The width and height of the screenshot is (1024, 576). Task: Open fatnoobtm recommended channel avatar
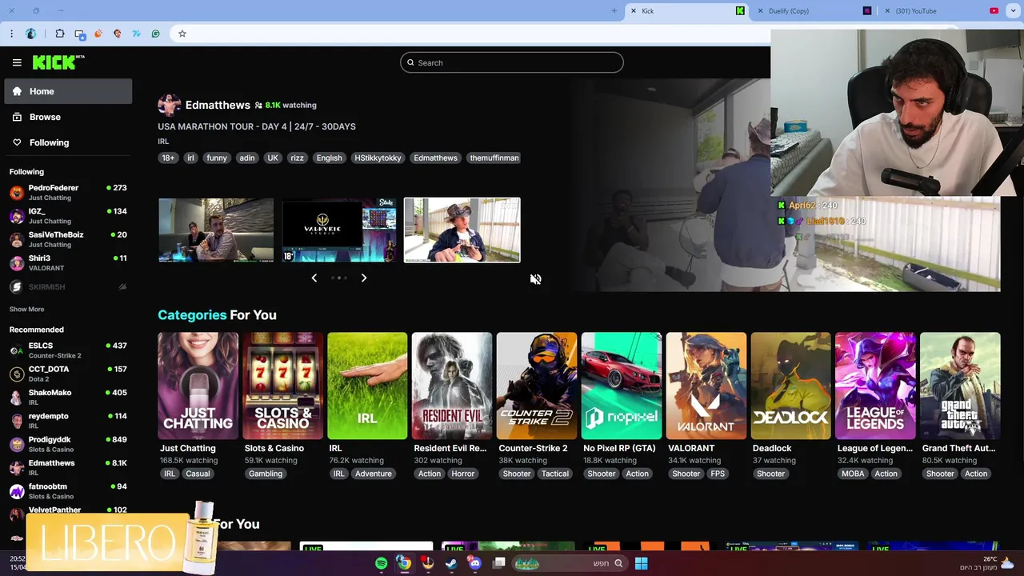pos(17,491)
